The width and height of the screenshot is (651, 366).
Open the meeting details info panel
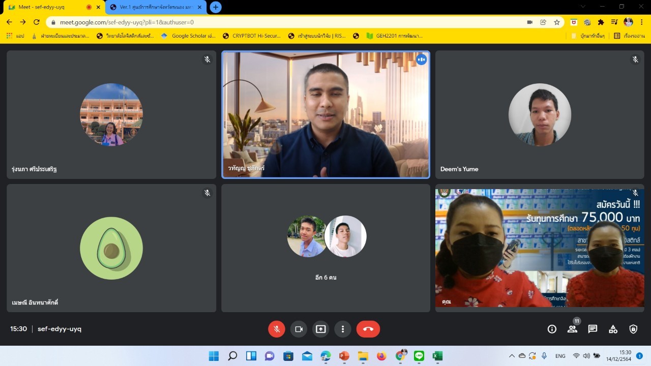pos(552,329)
